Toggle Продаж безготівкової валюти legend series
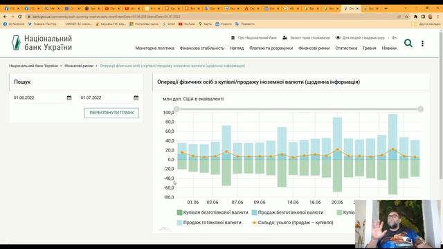This screenshot has width=443, height=249. pyautogui.click(x=287, y=212)
